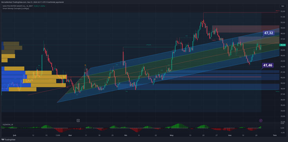Click the Nis label on the time axis
This screenshot has width=288, height=142.
(126, 135)
